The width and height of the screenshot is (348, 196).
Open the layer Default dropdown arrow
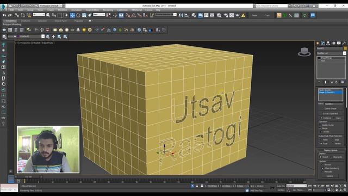coord(43,36)
